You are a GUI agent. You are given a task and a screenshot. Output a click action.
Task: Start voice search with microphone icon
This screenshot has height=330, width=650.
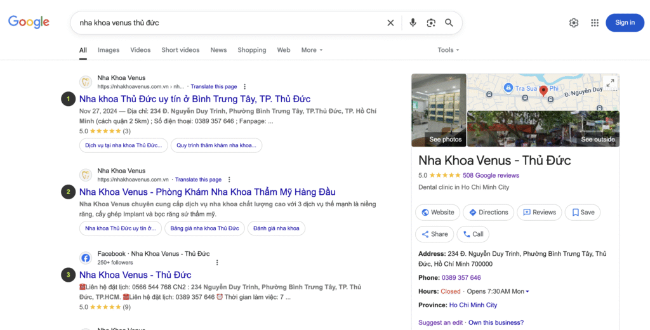coord(413,23)
